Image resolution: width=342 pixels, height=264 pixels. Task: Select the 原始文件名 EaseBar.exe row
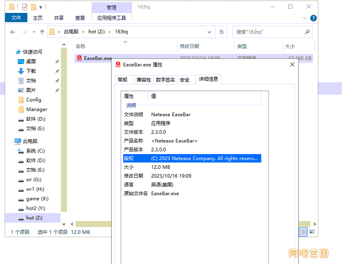tap(192, 193)
